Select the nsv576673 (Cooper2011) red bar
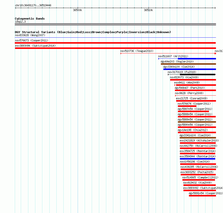This screenshot has width=223, height=213. [x=115, y=43]
